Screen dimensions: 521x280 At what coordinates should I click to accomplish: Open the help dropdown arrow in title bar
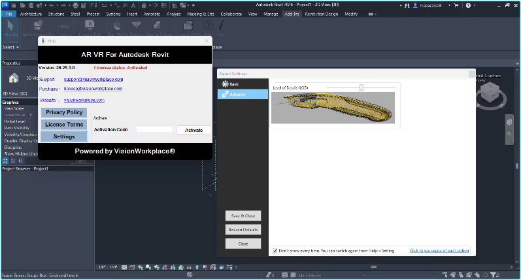[474, 5]
